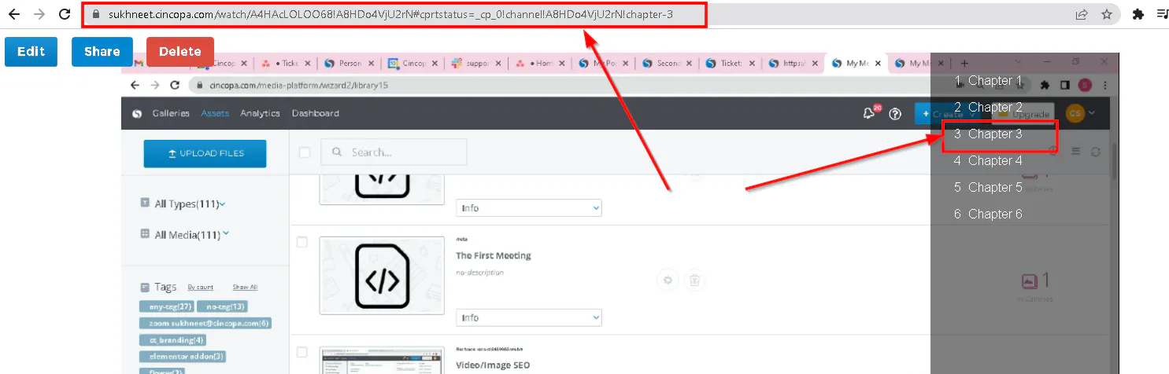Image resolution: width=1169 pixels, height=374 pixels.
Task: Jump to Chapter 2 in the chapter list
Action: click(x=989, y=107)
